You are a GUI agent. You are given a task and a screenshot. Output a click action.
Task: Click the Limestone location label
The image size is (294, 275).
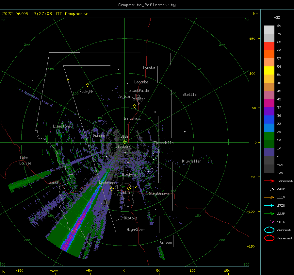(62, 126)
